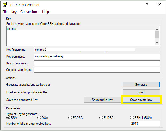Click the Generate button

141,85
